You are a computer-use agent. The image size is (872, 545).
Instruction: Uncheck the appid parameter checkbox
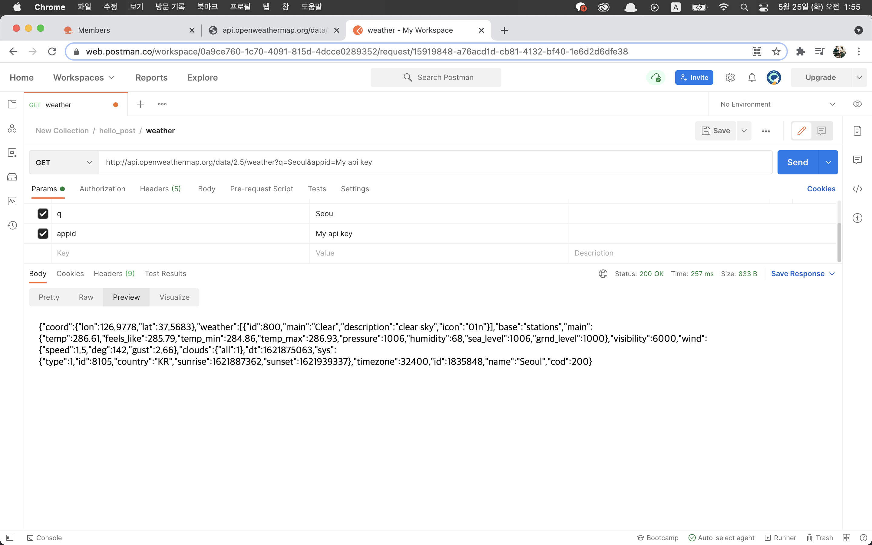tap(43, 233)
